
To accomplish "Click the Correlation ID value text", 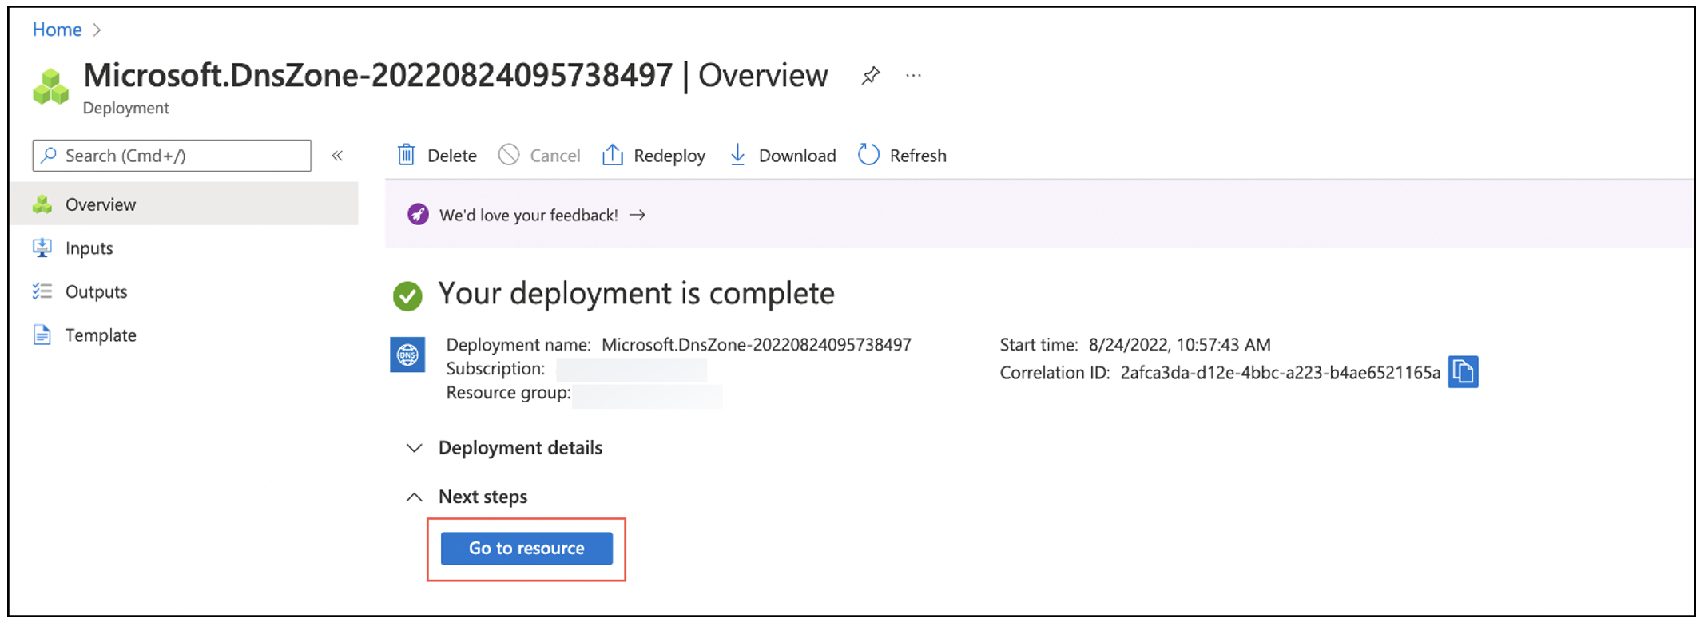I will pos(1280,373).
